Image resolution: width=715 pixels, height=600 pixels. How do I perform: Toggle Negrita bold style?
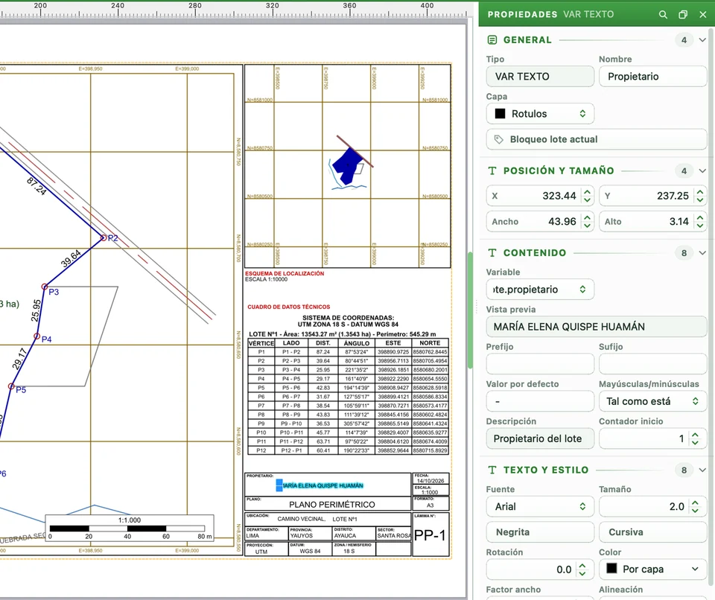point(540,532)
